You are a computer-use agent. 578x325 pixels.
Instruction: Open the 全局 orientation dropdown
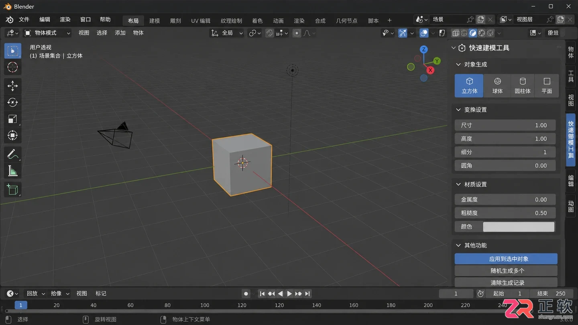pos(227,33)
